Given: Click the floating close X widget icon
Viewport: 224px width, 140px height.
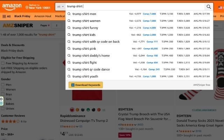Looking at the screenshot, I should coord(1,99).
